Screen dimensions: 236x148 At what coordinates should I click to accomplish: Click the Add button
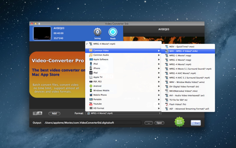[x=54, y=113]
